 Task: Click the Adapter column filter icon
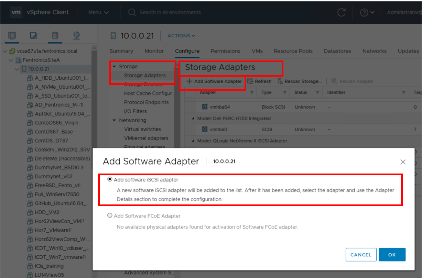(252, 93)
